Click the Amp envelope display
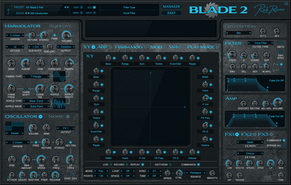The image size is (291, 185). [x=255, y=119]
